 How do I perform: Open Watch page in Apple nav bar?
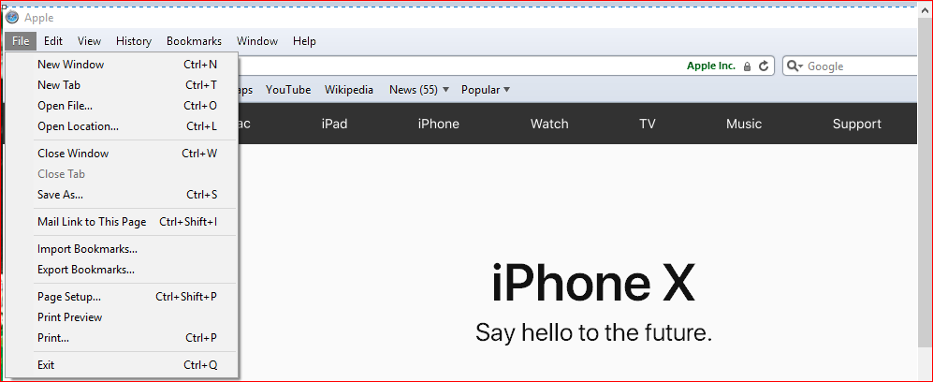point(549,124)
